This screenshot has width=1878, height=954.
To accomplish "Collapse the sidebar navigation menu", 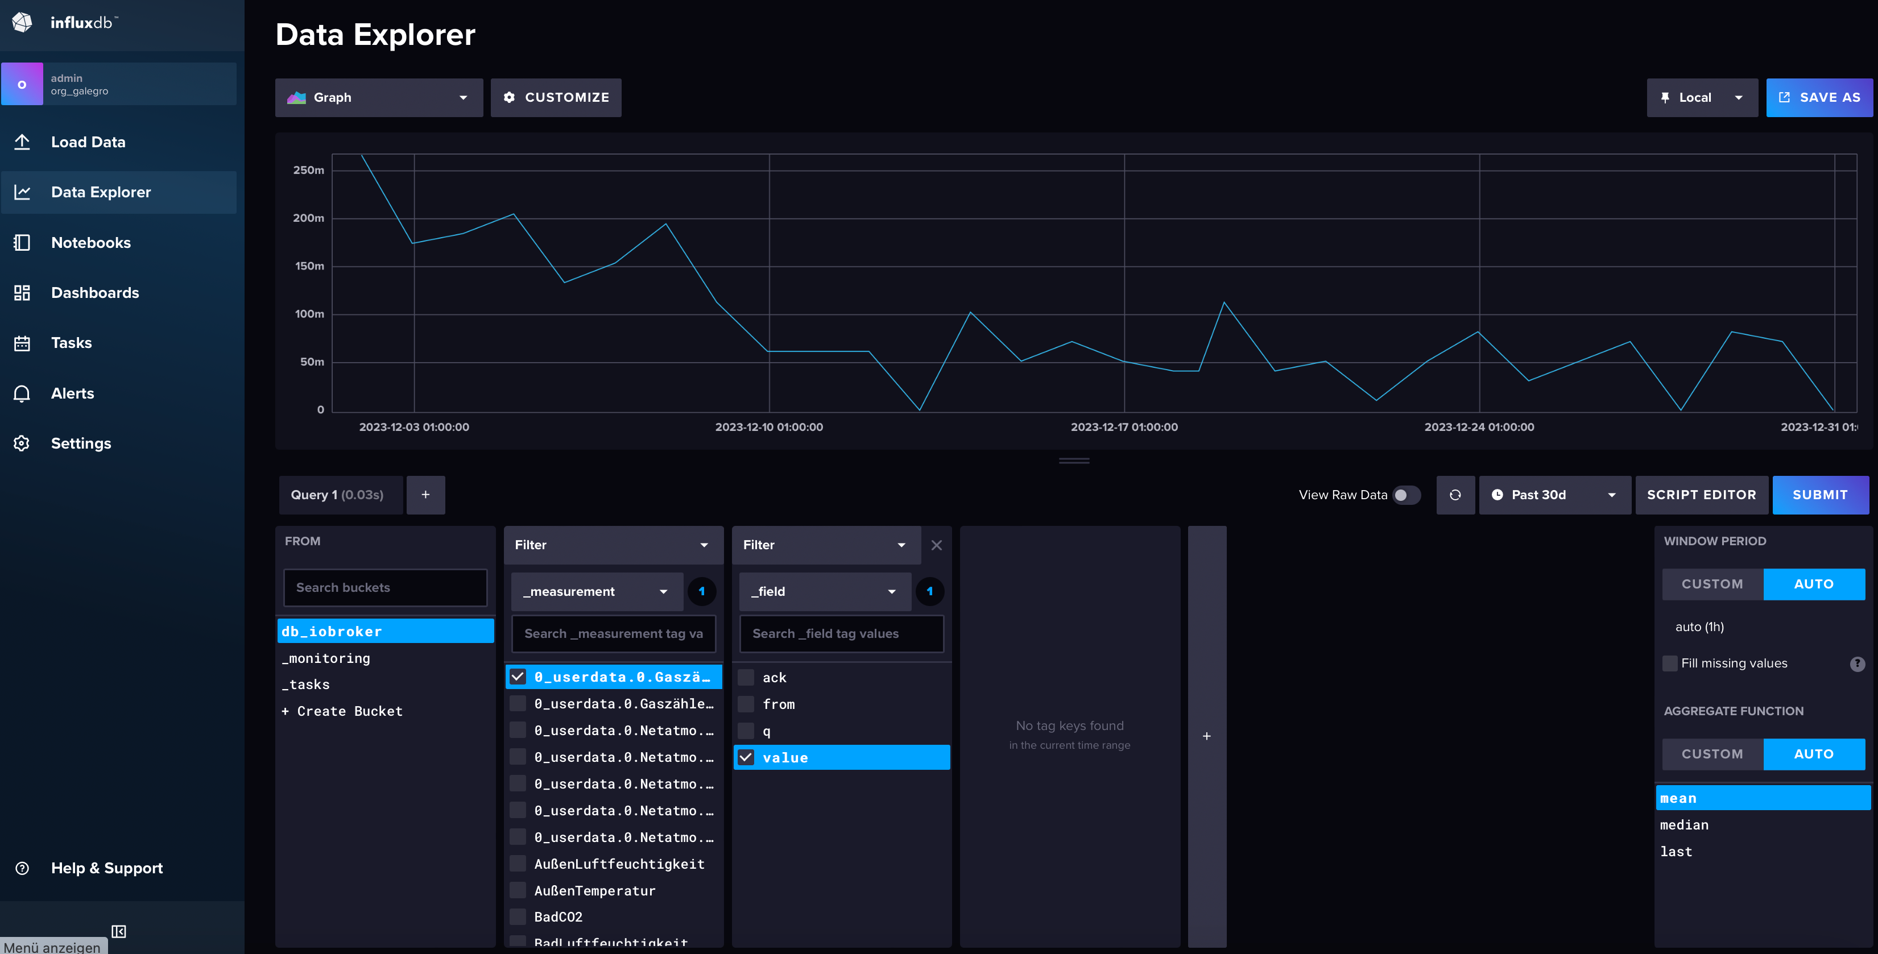I will (119, 931).
